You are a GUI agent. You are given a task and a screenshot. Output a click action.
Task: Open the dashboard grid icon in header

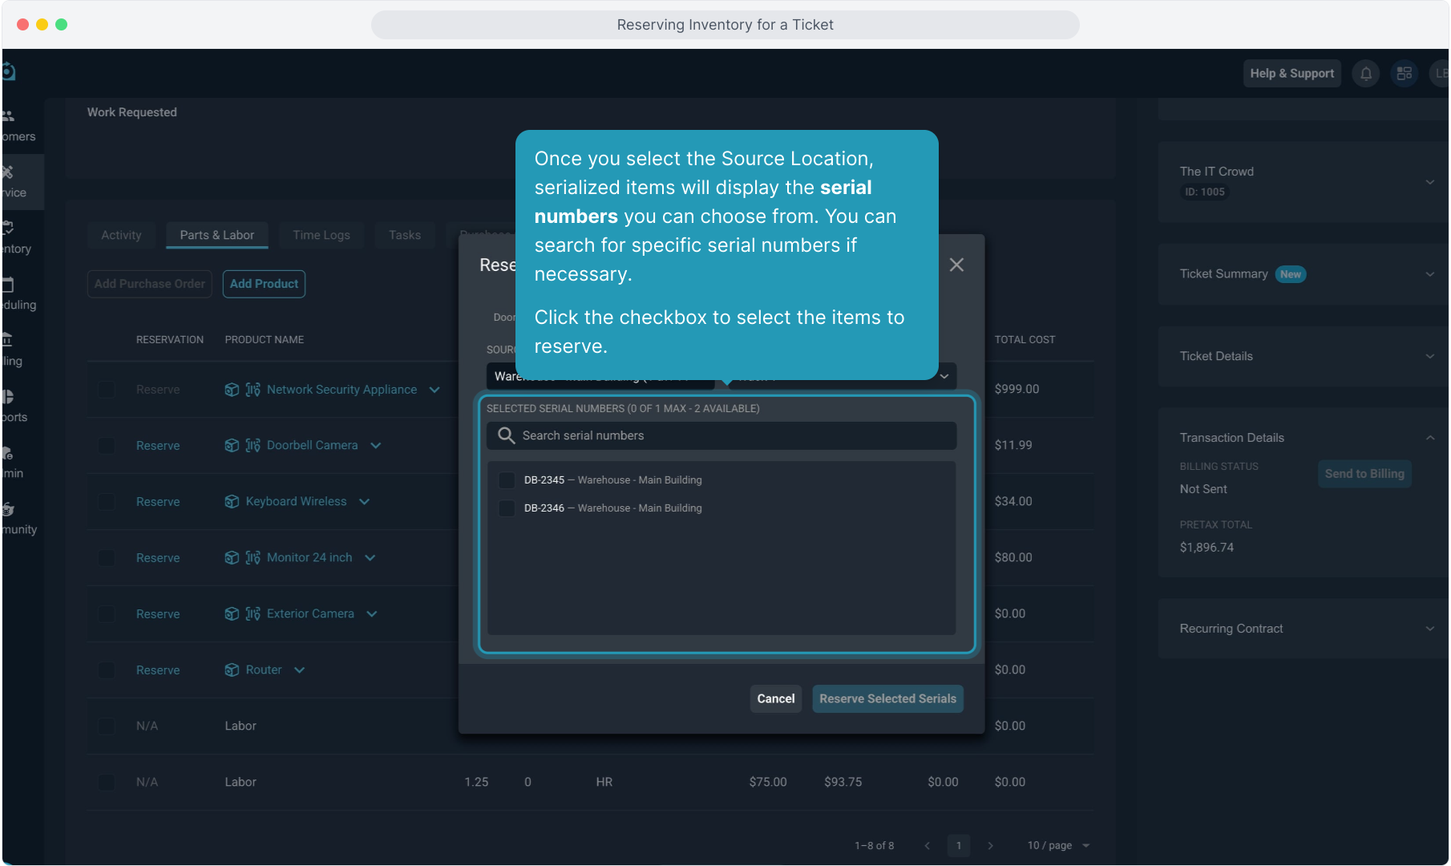pos(1404,74)
